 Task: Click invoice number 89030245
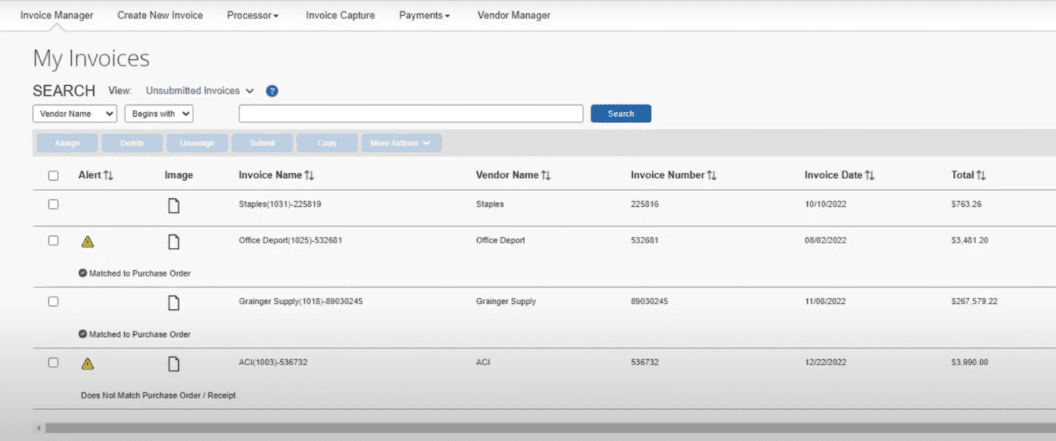tap(649, 301)
